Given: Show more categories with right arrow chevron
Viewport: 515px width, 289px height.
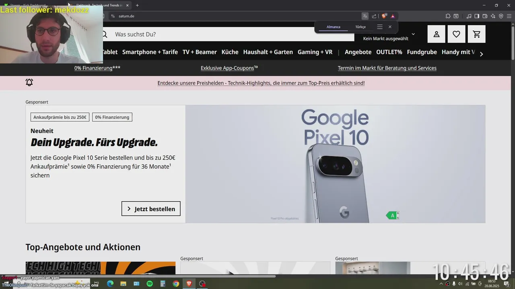Looking at the screenshot, I should pos(481,54).
